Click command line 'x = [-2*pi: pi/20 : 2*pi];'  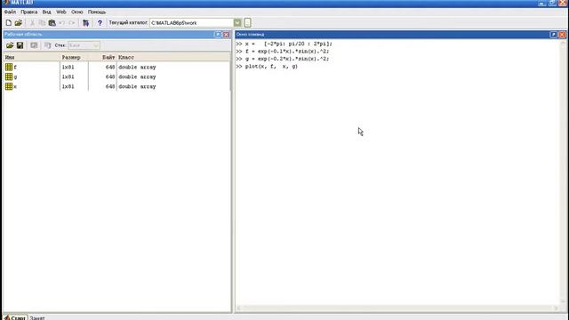(288, 44)
